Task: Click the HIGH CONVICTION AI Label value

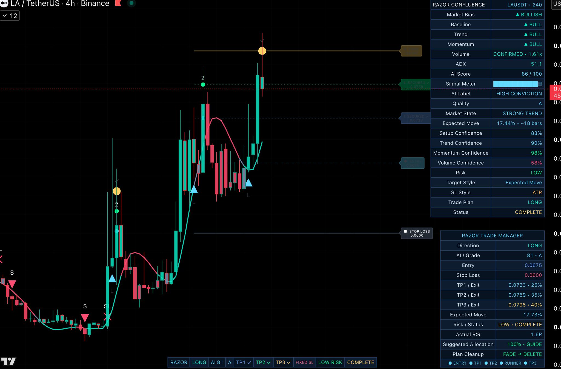Action: [x=519, y=93]
